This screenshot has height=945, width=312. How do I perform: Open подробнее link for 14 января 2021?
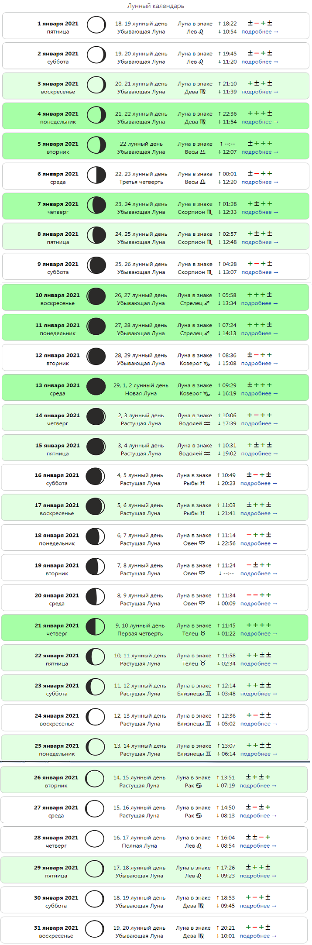tap(260, 424)
